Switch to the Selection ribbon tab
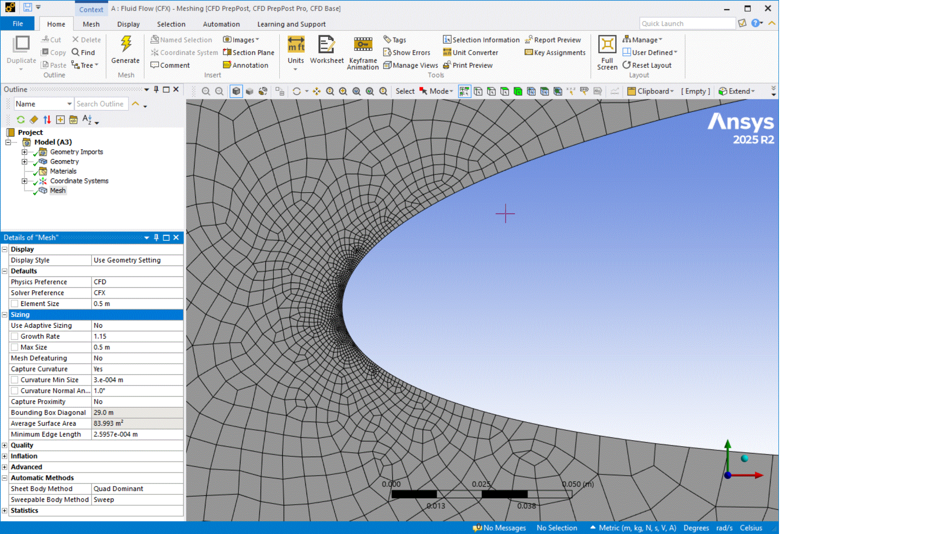 171,24
